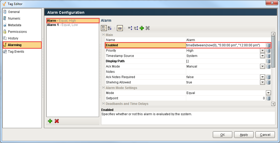This screenshot has height=143, width=280.
Task: Click green plus in property toolbar
Action: (x=142, y=28)
